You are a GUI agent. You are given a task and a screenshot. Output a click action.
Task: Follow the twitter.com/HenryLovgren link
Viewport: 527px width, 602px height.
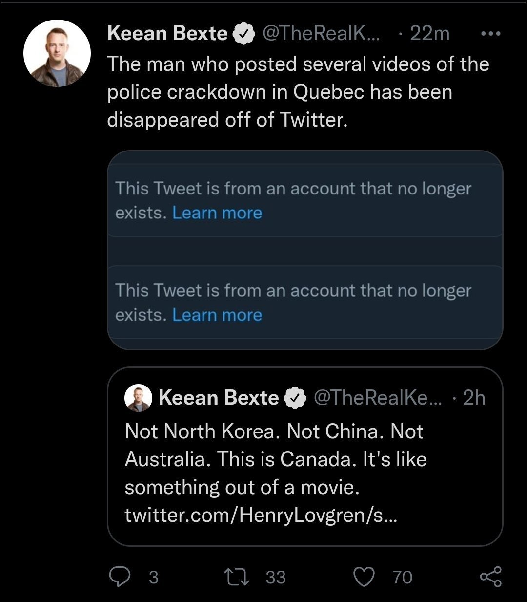(x=261, y=515)
